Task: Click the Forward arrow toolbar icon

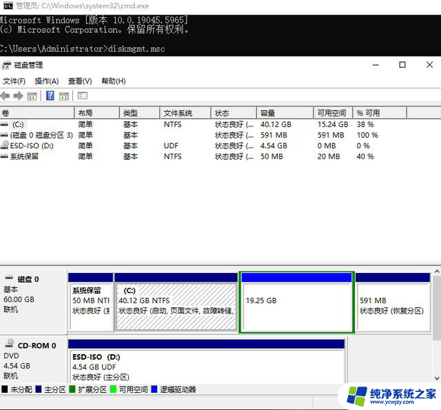Action: 19,96
